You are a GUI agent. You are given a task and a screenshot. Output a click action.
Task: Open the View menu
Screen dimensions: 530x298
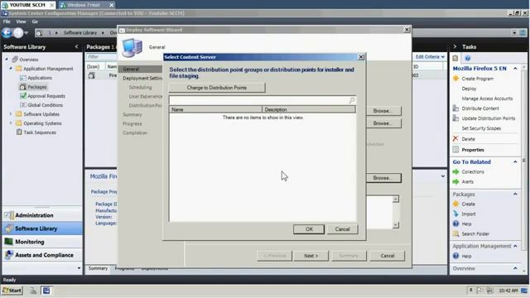(21, 22)
